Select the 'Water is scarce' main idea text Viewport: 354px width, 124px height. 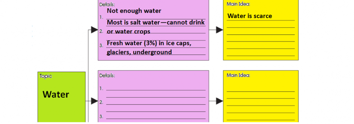click(250, 16)
